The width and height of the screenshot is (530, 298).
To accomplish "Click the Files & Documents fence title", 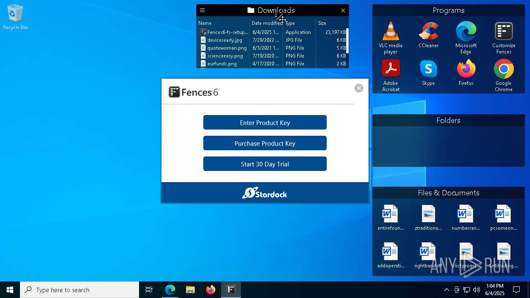I will click(448, 193).
